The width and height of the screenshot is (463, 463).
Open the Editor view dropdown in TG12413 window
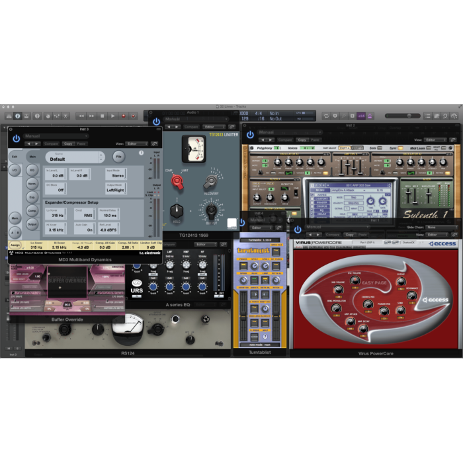[214, 127]
